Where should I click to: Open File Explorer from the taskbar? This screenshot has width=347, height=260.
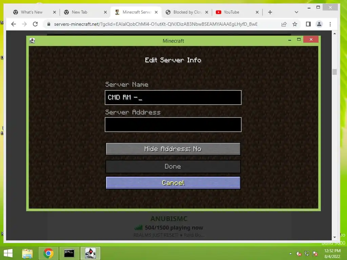coord(27,253)
